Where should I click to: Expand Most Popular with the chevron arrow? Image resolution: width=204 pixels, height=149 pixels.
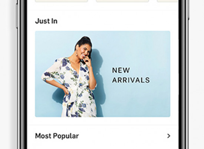pyautogui.click(x=169, y=136)
